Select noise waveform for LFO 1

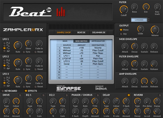(4, 51)
